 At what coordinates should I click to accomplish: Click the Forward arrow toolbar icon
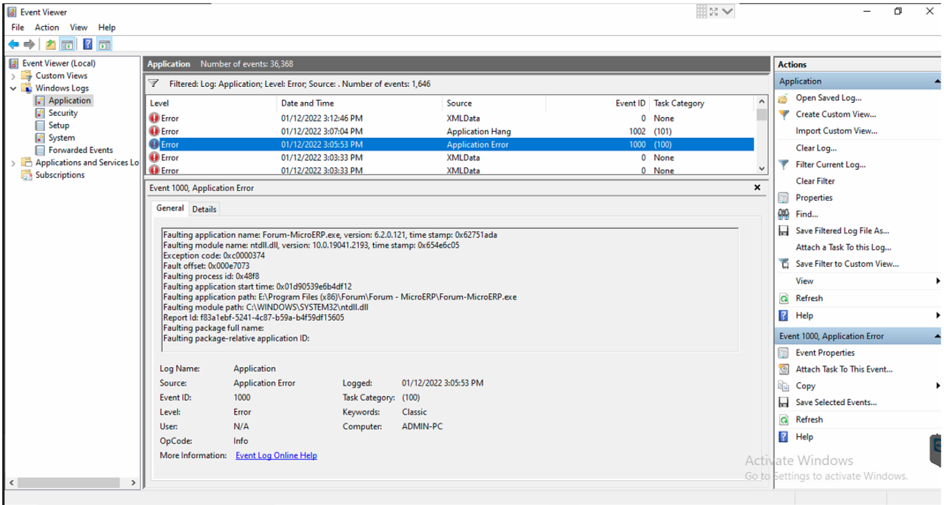point(29,44)
